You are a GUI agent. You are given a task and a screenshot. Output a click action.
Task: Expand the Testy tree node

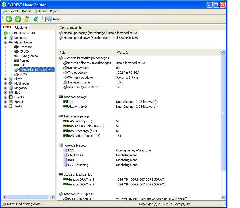pos(5,106)
